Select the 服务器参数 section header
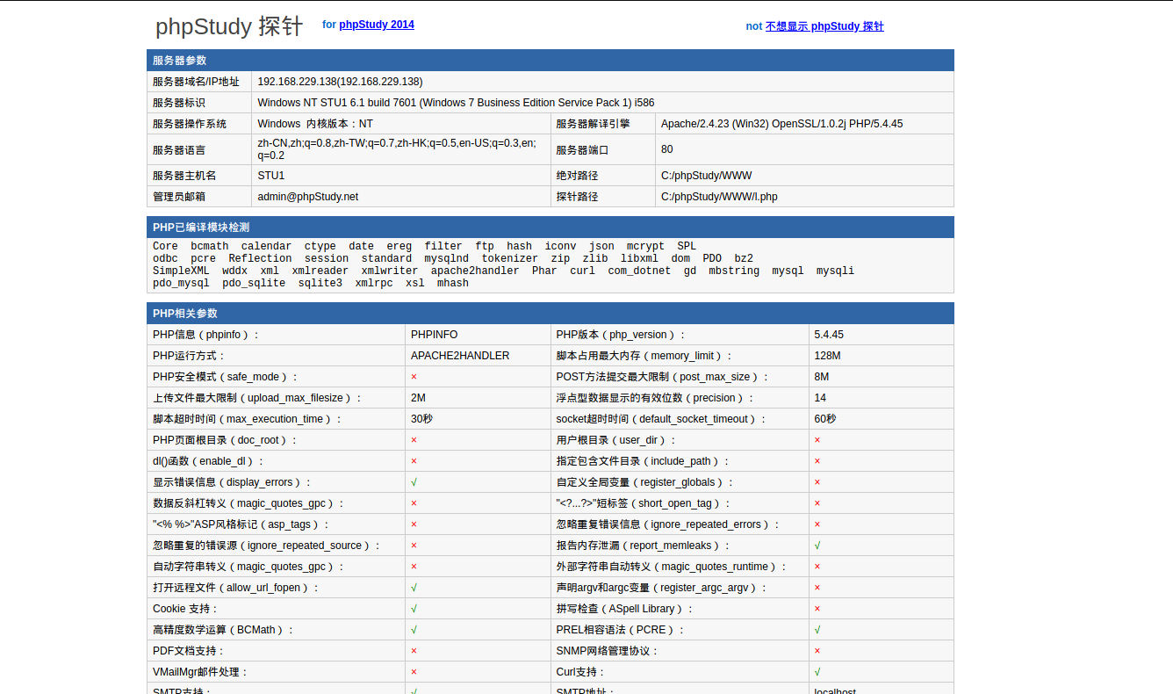1173x694 pixels. 180,61
